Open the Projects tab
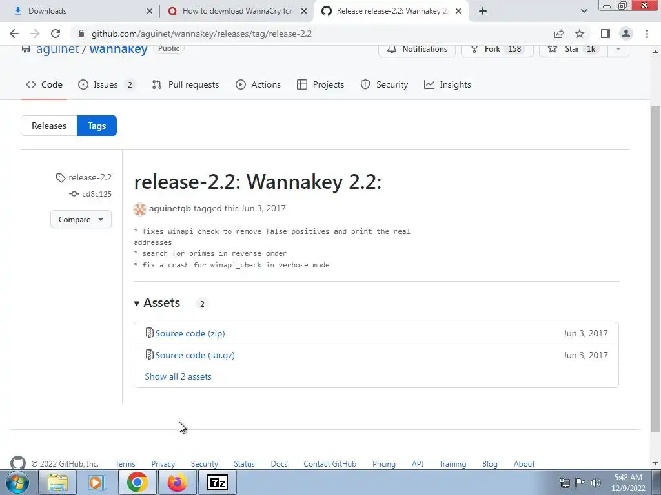Viewport: 661px width, 495px height. point(320,84)
